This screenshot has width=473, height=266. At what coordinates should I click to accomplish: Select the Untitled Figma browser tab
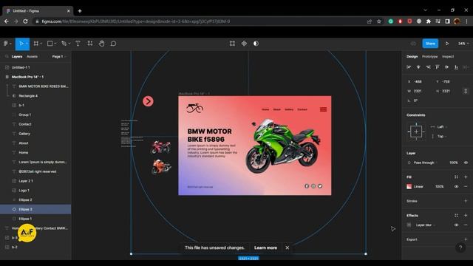tap(38, 11)
